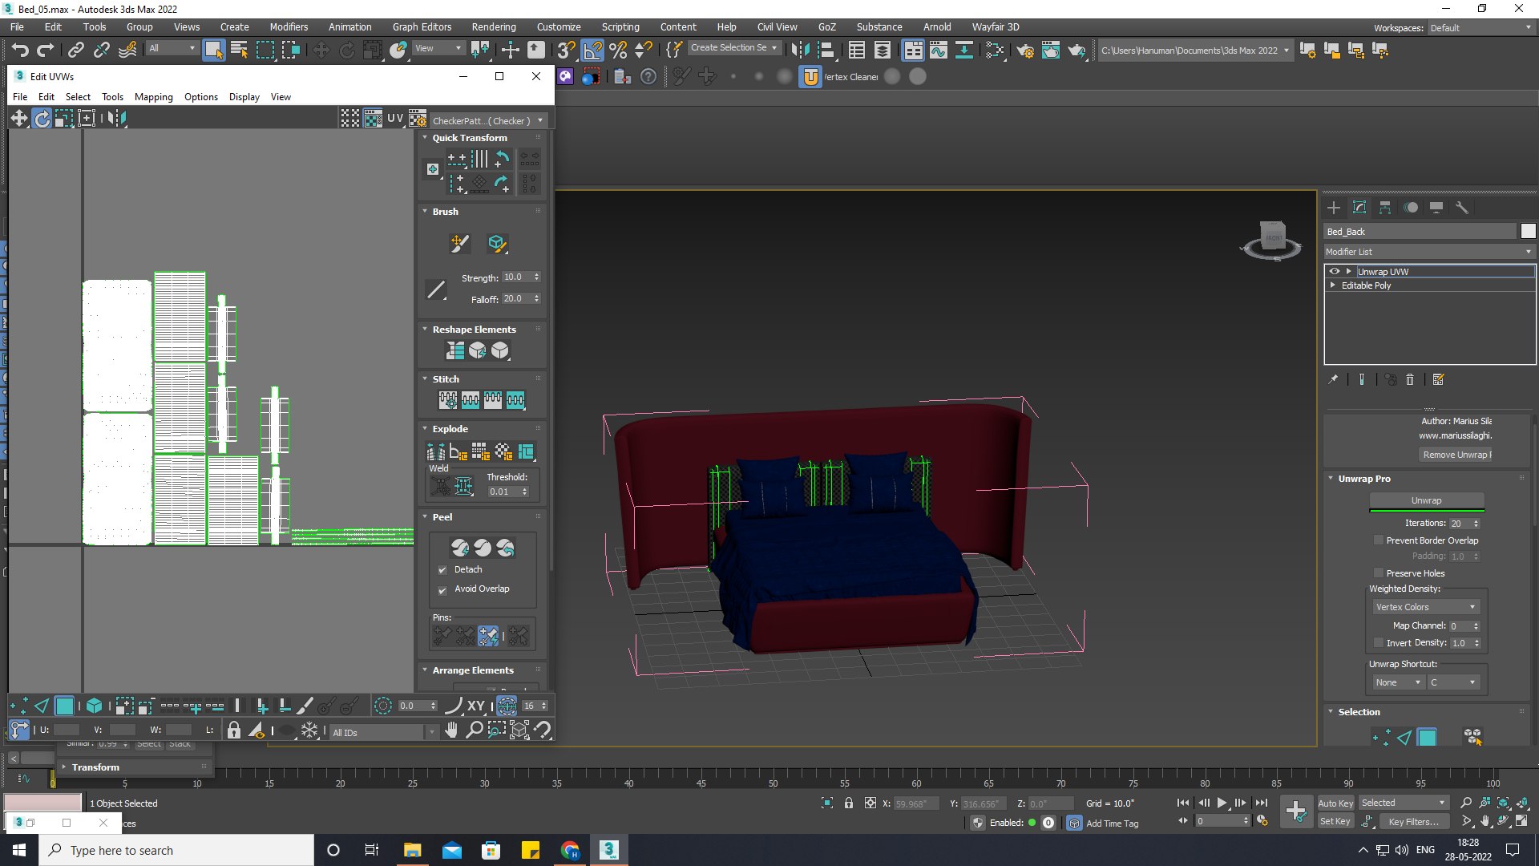Select polygon sub-object mode in Edit UVWs
Screen dimensions: 1539x866
[x=64, y=706]
